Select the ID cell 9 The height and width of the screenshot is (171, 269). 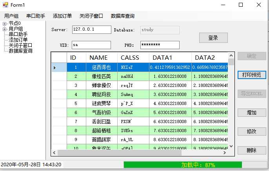pos(76,140)
